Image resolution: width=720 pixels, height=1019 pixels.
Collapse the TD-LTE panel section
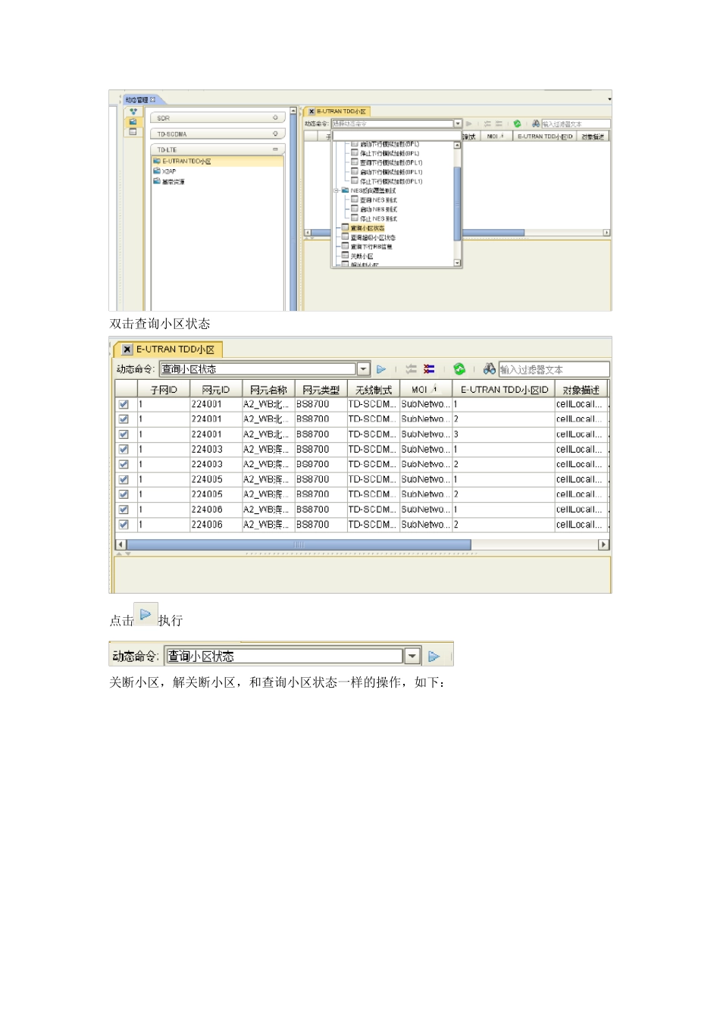[x=275, y=149]
